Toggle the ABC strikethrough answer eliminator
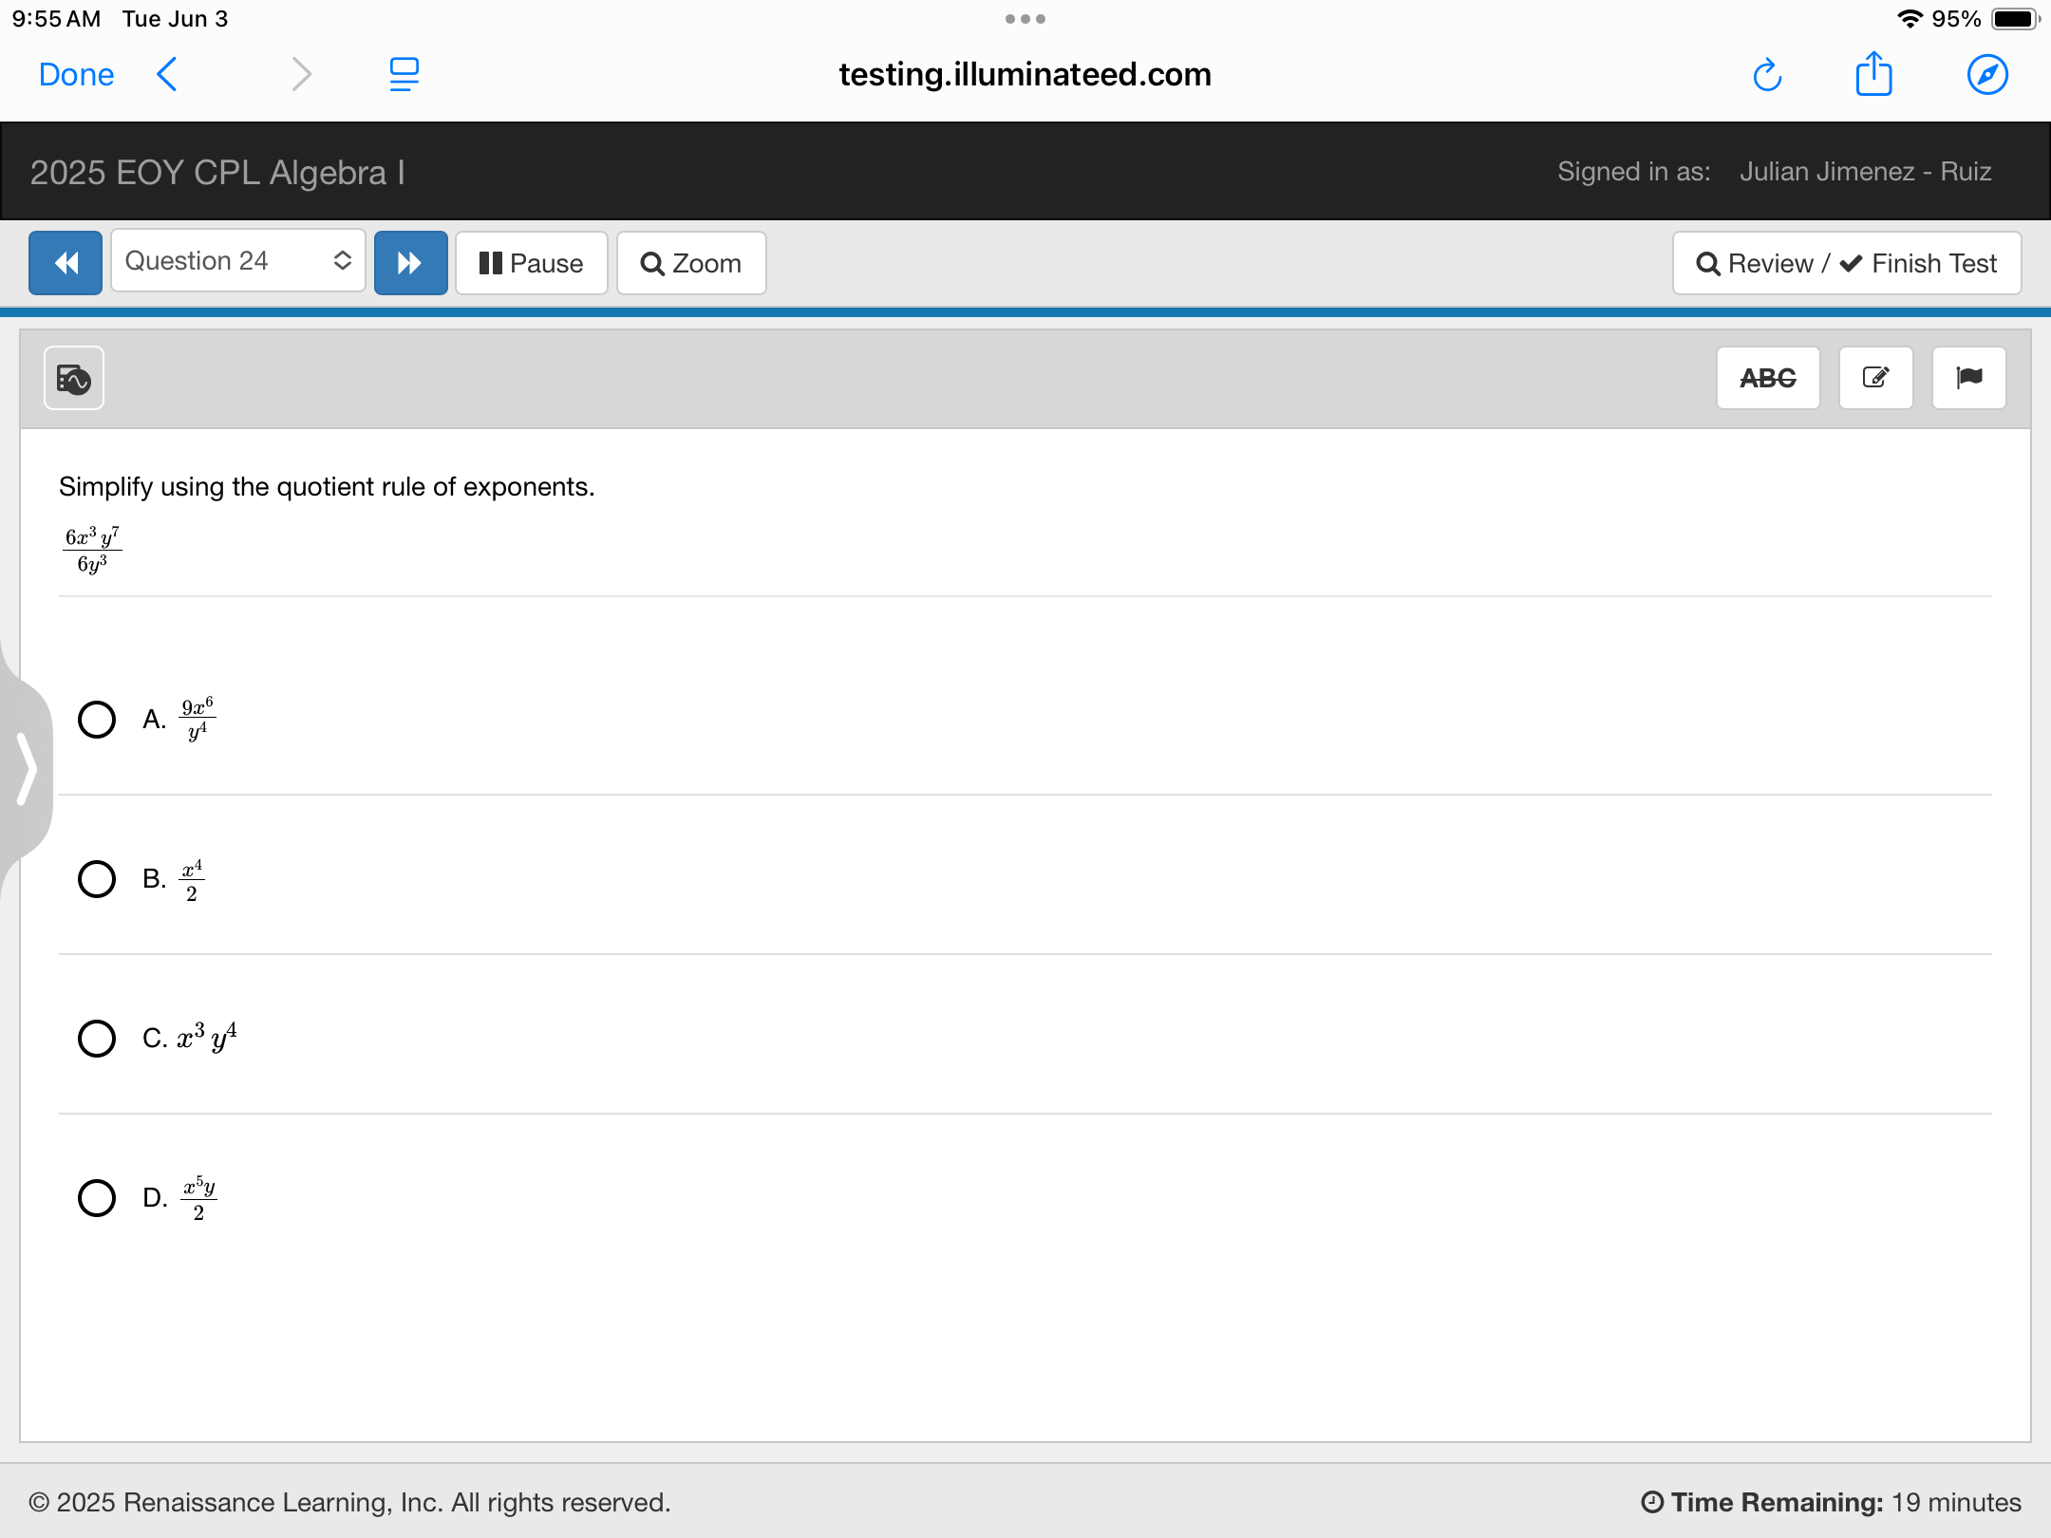Screen dimensions: 2051x1538 pos(1767,378)
